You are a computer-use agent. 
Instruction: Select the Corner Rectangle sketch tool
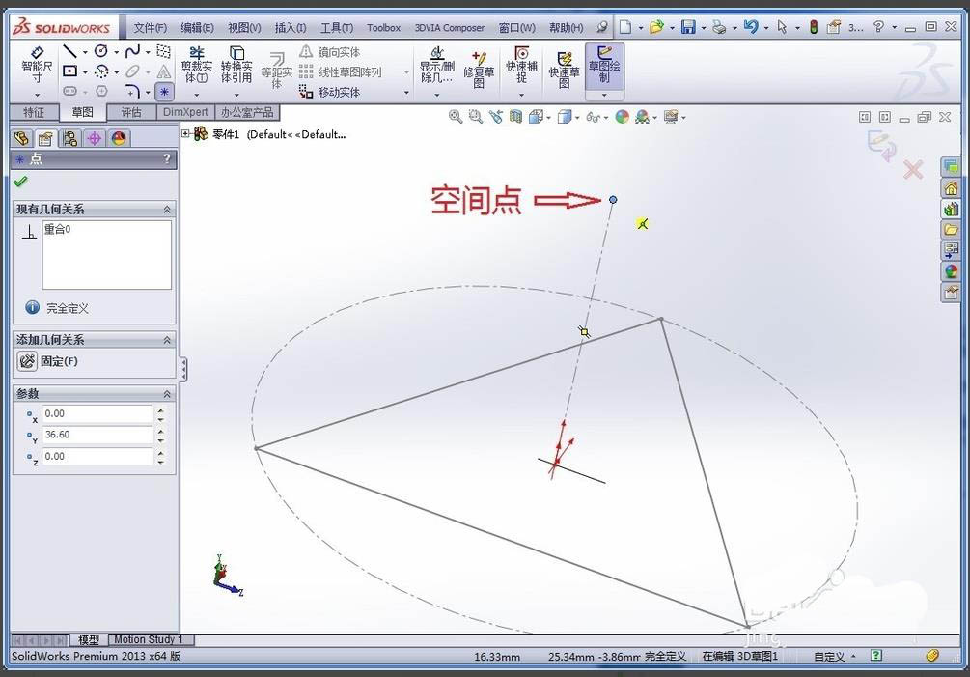pyautogui.click(x=69, y=71)
